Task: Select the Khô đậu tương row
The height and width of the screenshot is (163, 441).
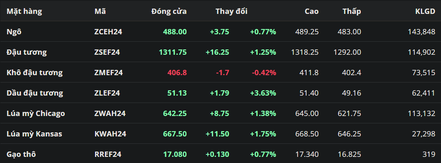Action: pos(220,73)
